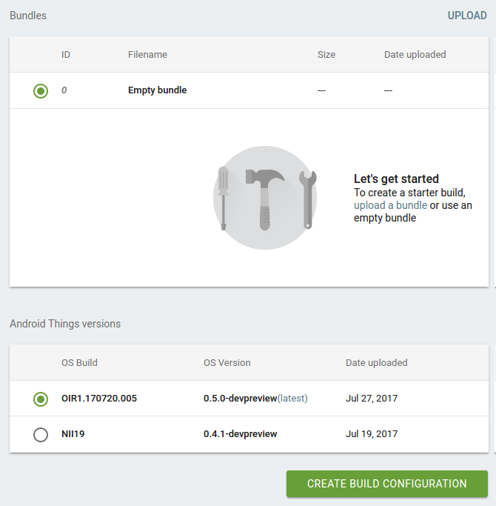Open the 'upload a bundle' link
The width and height of the screenshot is (496, 506).
[x=390, y=205]
